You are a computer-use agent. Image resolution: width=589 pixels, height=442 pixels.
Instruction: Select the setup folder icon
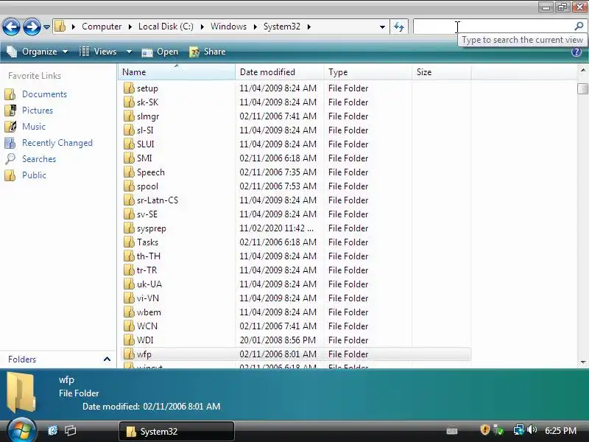pyautogui.click(x=129, y=88)
